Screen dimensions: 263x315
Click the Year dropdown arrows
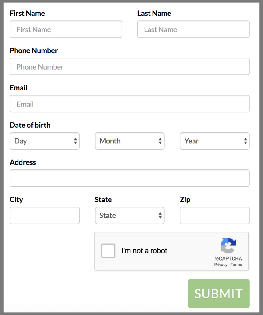coord(245,141)
